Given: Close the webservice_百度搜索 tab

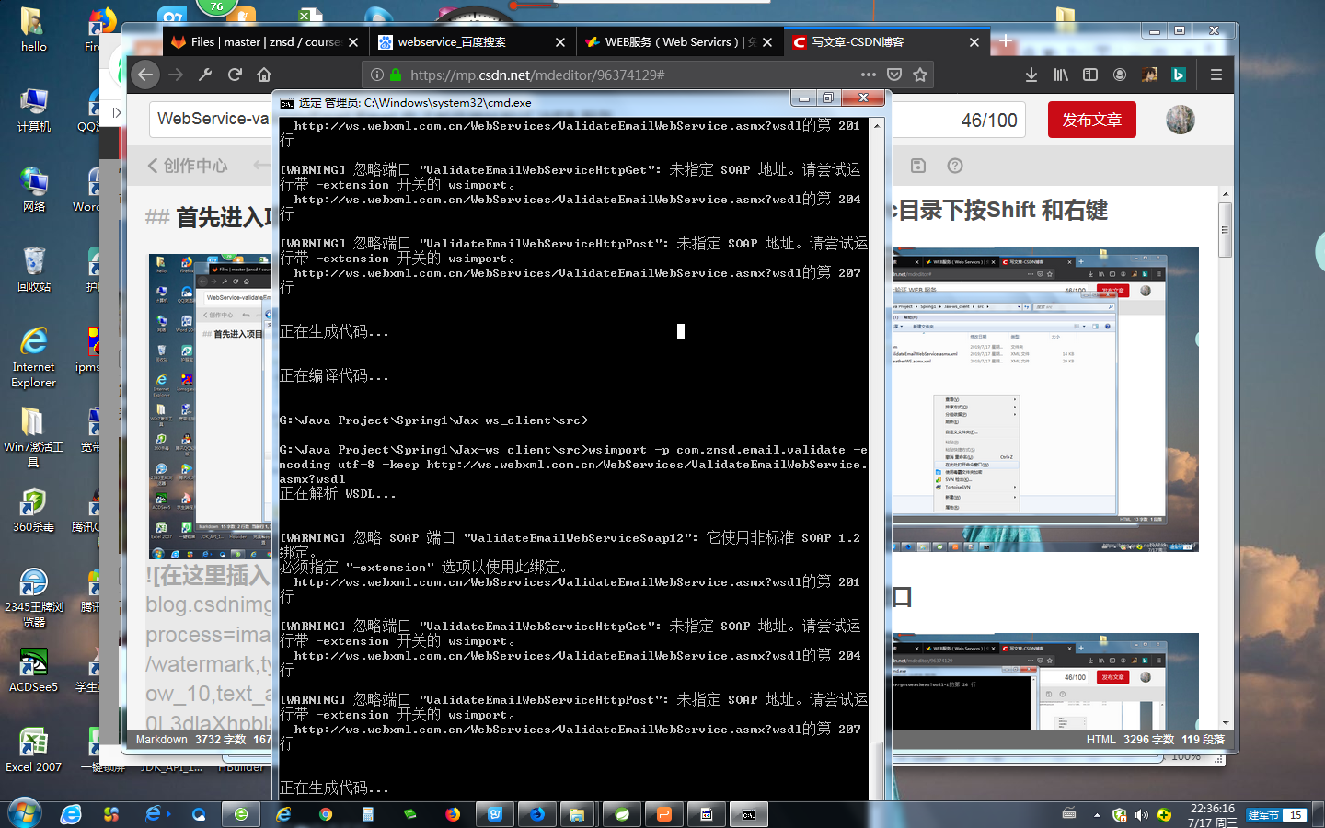Looking at the screenshot, I should tap(560, 42).
